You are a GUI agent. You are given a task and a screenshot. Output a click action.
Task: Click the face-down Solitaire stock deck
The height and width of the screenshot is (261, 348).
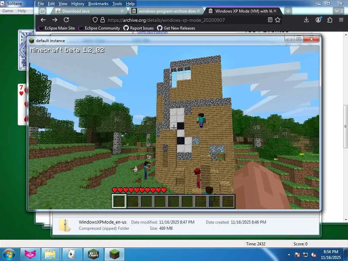(x=22, y=50)
